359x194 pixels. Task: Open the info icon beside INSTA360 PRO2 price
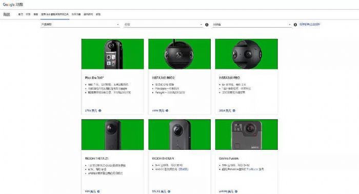(167, 111)
